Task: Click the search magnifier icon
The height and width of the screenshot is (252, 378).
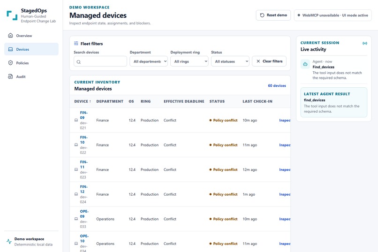Action: point(79,62)
